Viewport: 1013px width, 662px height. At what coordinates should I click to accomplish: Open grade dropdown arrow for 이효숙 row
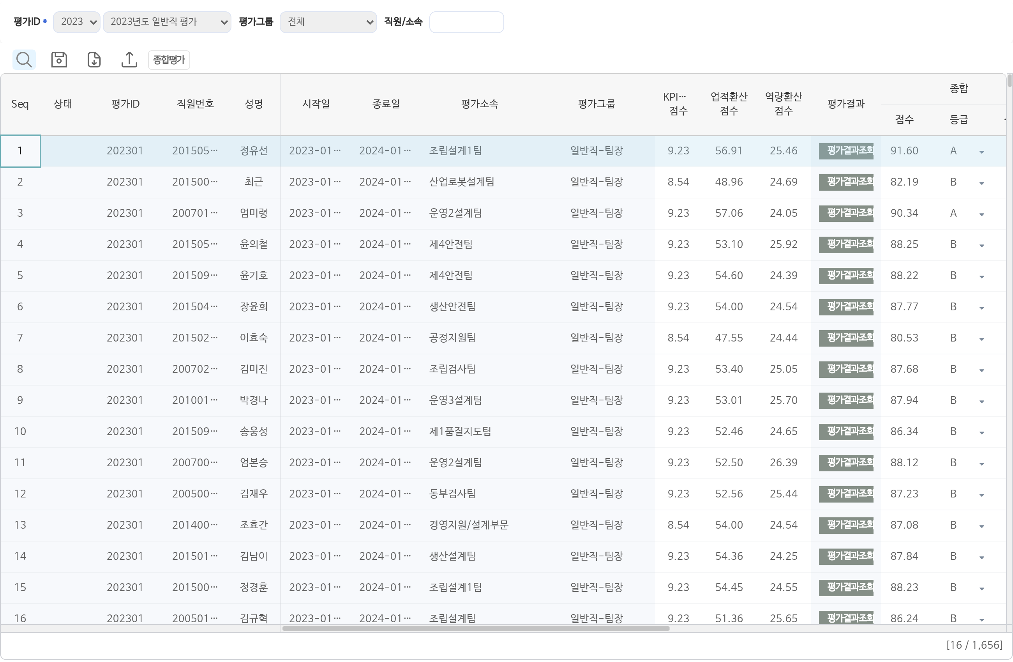click(x=981, y=339)
